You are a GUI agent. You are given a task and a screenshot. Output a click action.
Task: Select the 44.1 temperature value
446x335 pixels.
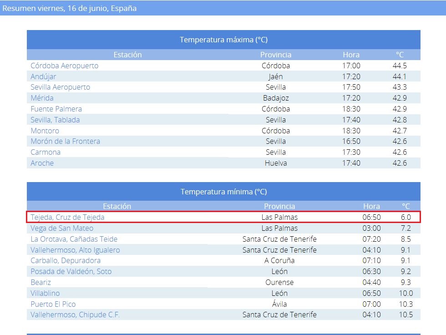pyautogui.click(x=400, y=76)
